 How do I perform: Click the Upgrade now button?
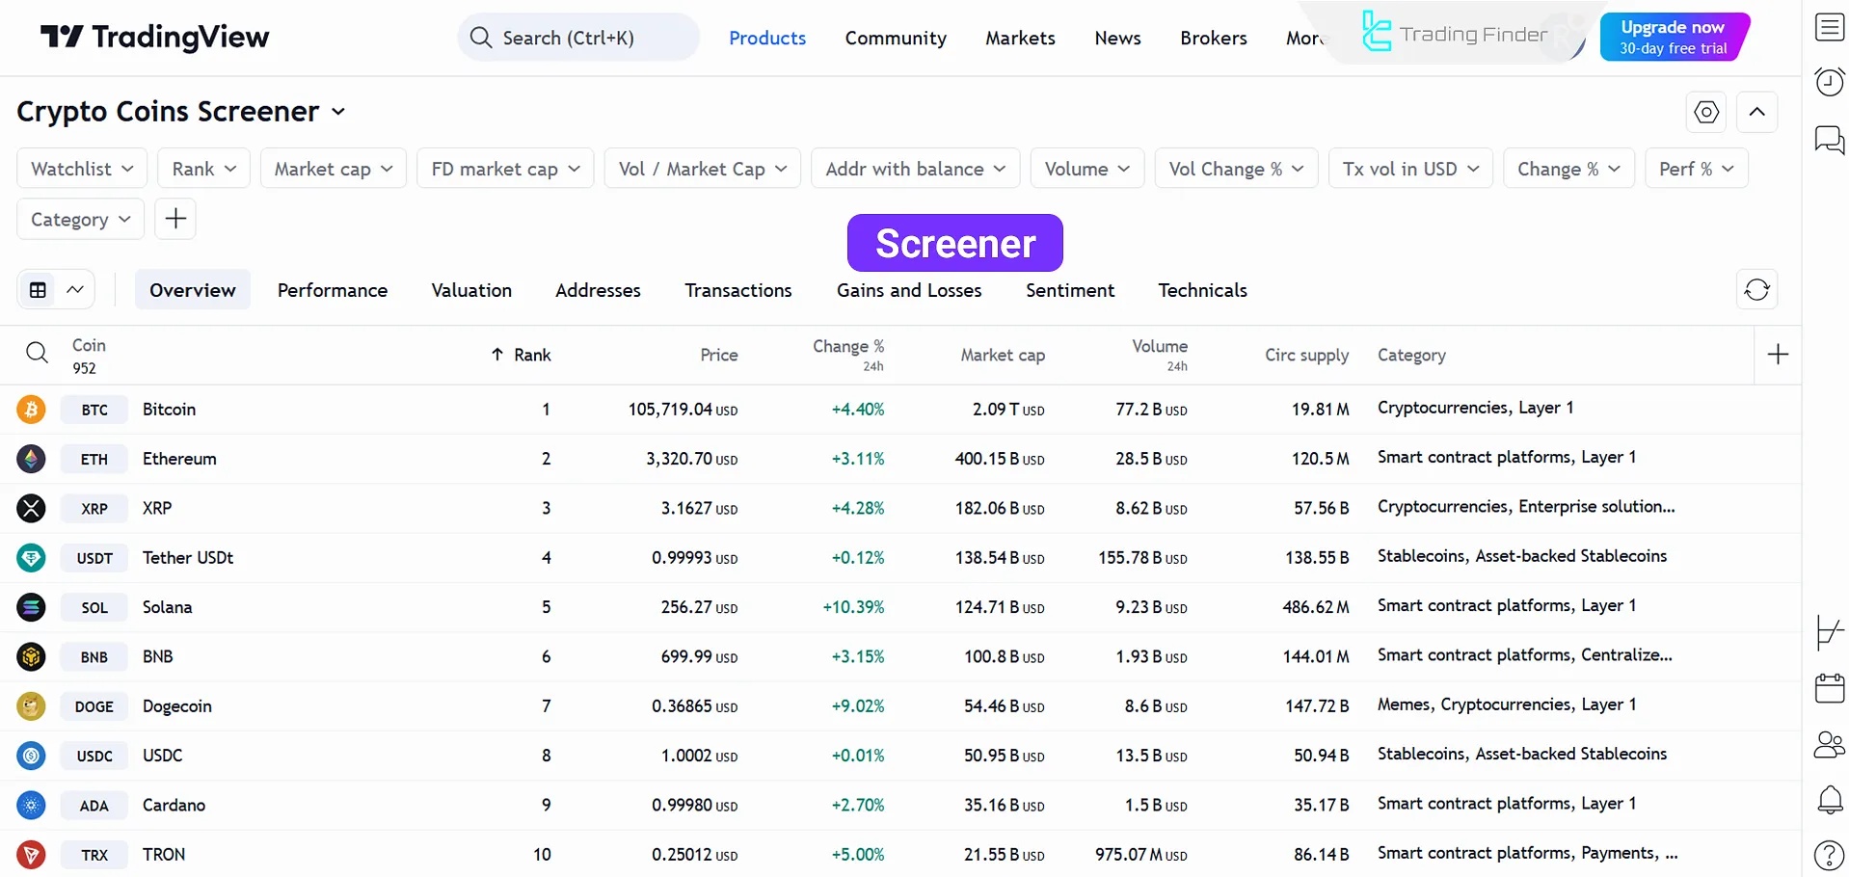click(1673, 37)
